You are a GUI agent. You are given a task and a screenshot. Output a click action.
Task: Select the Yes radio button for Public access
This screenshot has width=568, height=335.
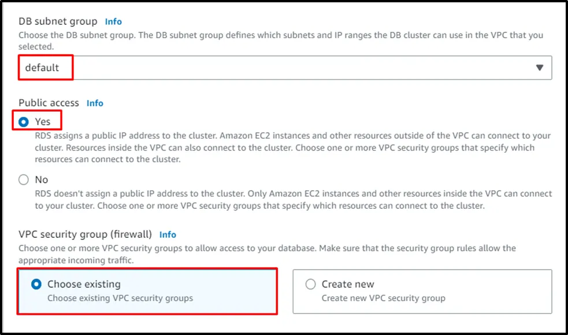tap(24, 122)
